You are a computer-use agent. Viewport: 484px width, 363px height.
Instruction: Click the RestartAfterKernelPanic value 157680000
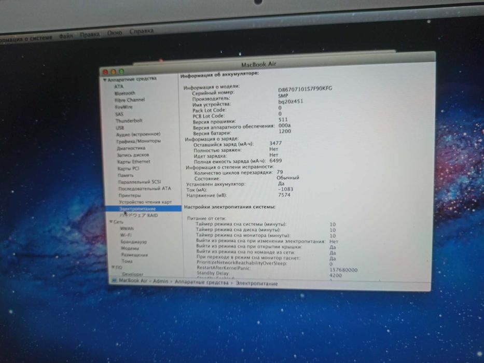(343, 270)
